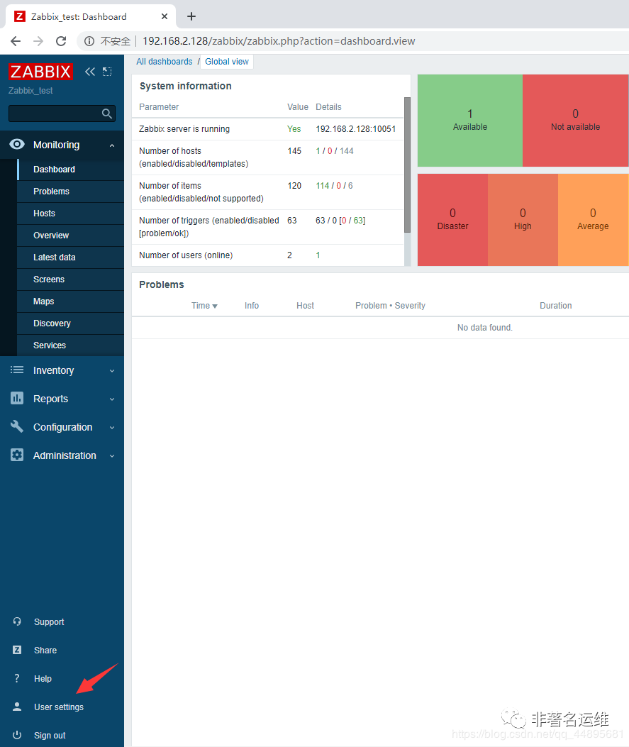Expand the Reports menu chevron
Image resolution: width=629 pixels, height=747 pixels.
[x=112, y=399]
